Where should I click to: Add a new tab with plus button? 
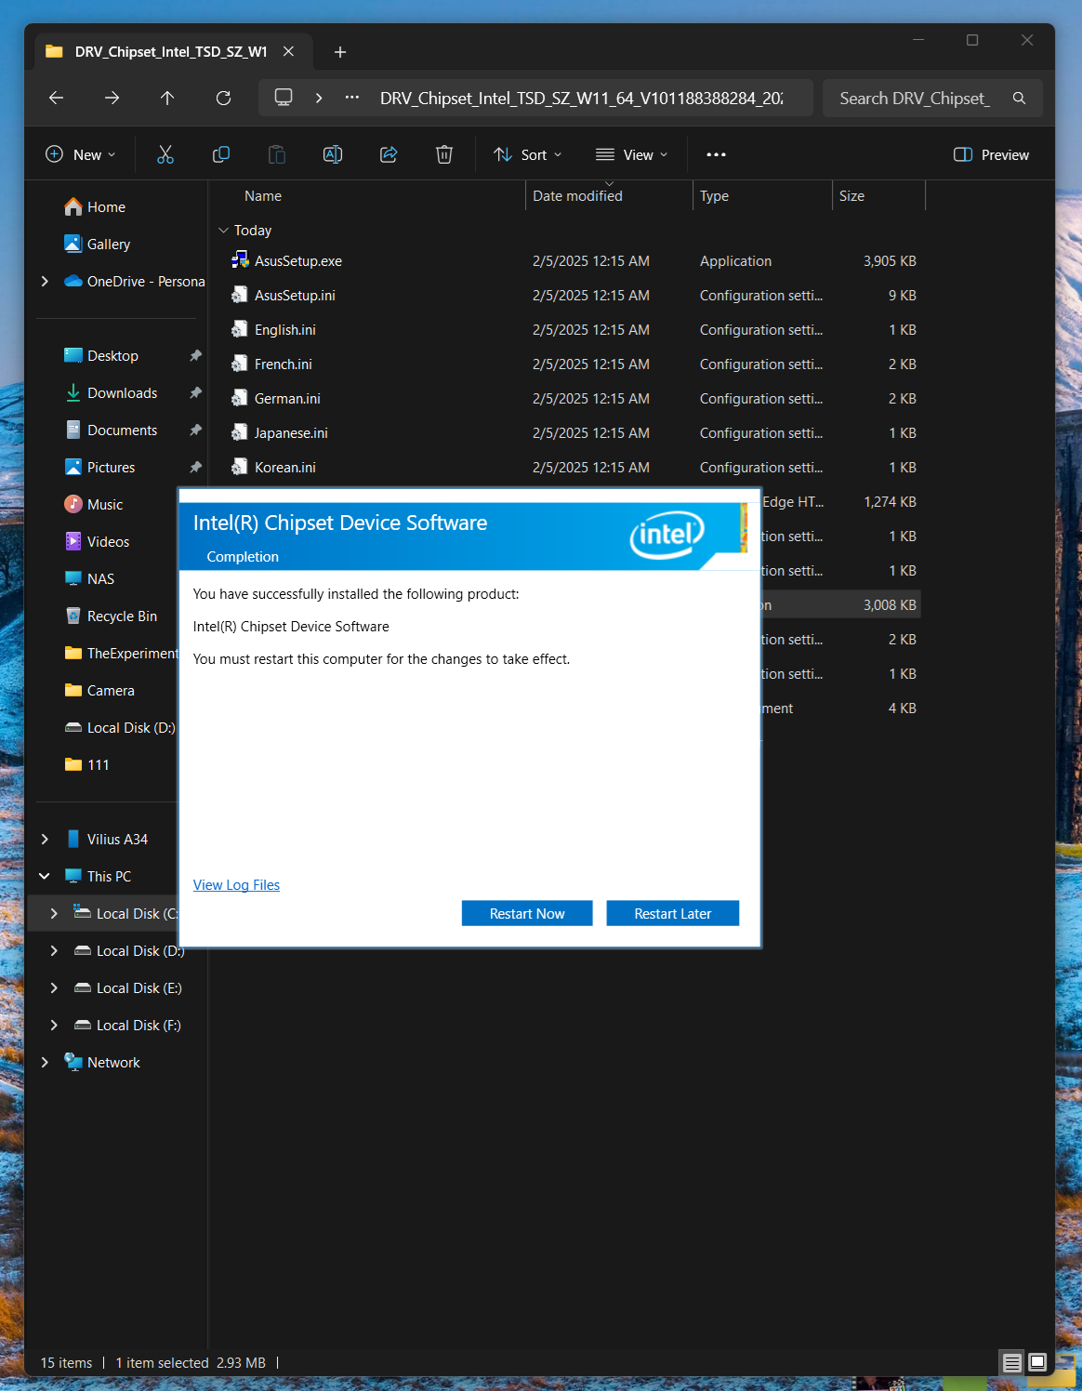tap(340, 52)
